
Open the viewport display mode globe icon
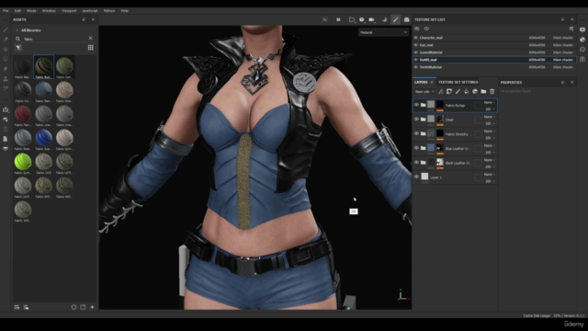coord(361,19)
